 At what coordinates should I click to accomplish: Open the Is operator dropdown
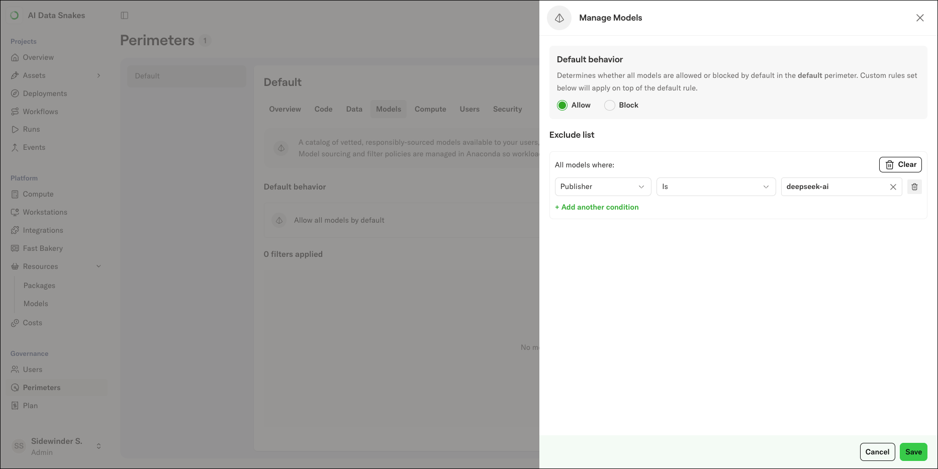[716, 186]
